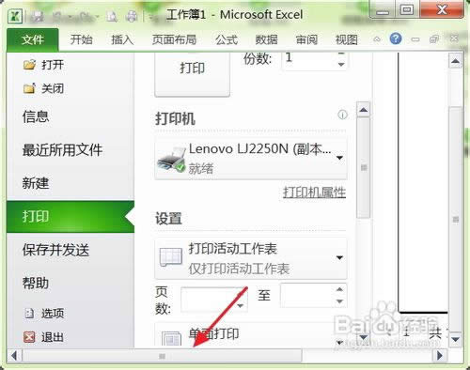Click the horizontal scrollbar left arrow
This screenshot has width=470, height=370.
point(14,356)
